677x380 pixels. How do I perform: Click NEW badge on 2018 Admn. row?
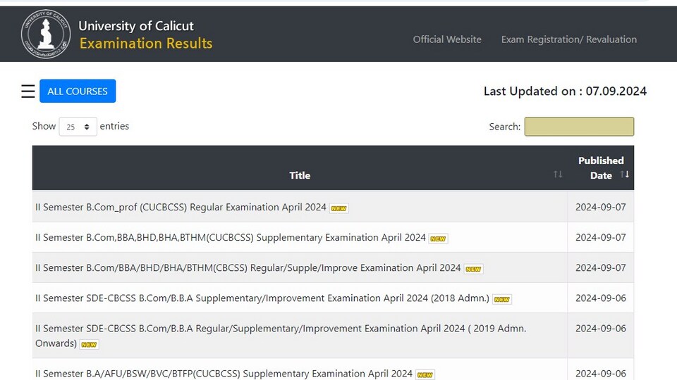click(501, 300)
